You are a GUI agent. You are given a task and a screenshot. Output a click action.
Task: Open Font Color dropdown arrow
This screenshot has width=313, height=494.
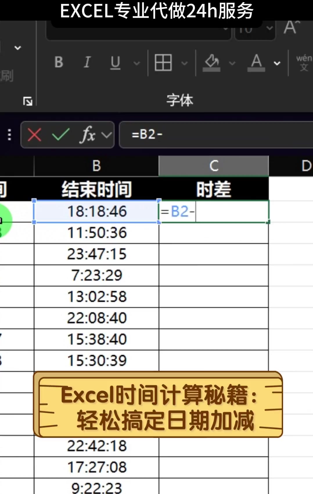[x=277, y=63]
